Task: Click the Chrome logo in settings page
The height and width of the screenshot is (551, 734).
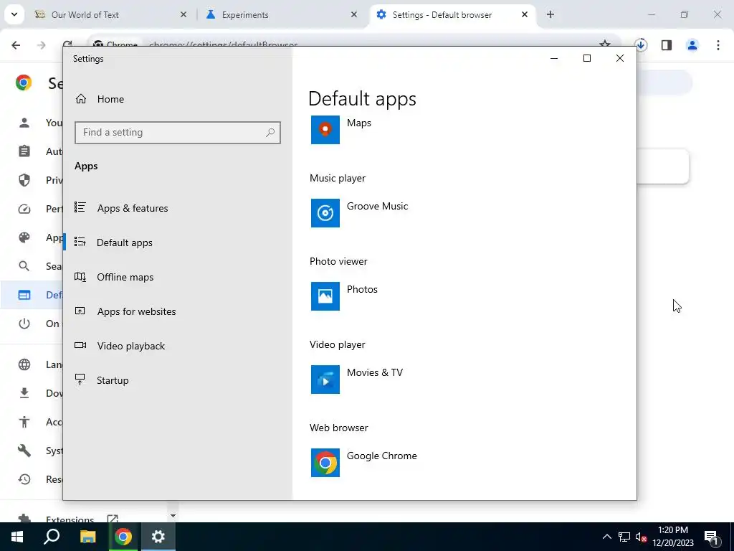Action: pos(24,83)
